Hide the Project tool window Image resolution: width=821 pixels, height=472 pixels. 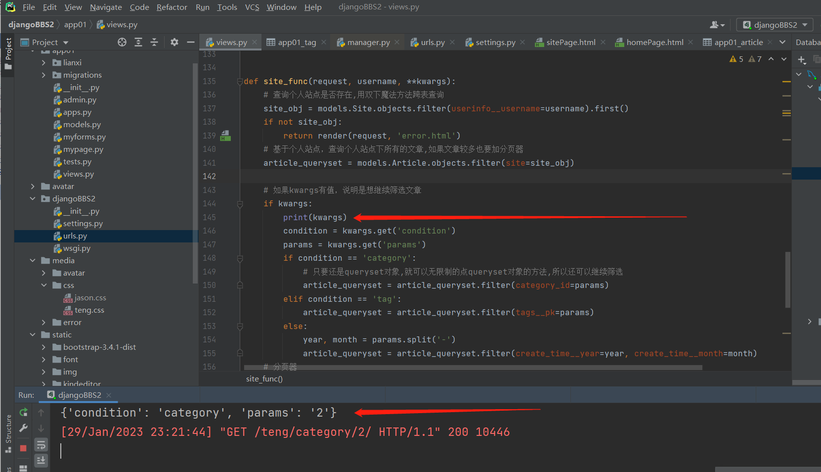pyautogui.click(x=191, y=42)
